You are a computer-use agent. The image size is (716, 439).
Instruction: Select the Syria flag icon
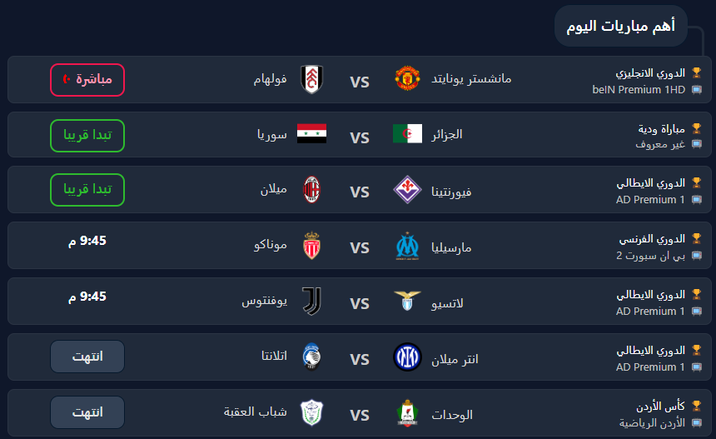pos(312,134)
